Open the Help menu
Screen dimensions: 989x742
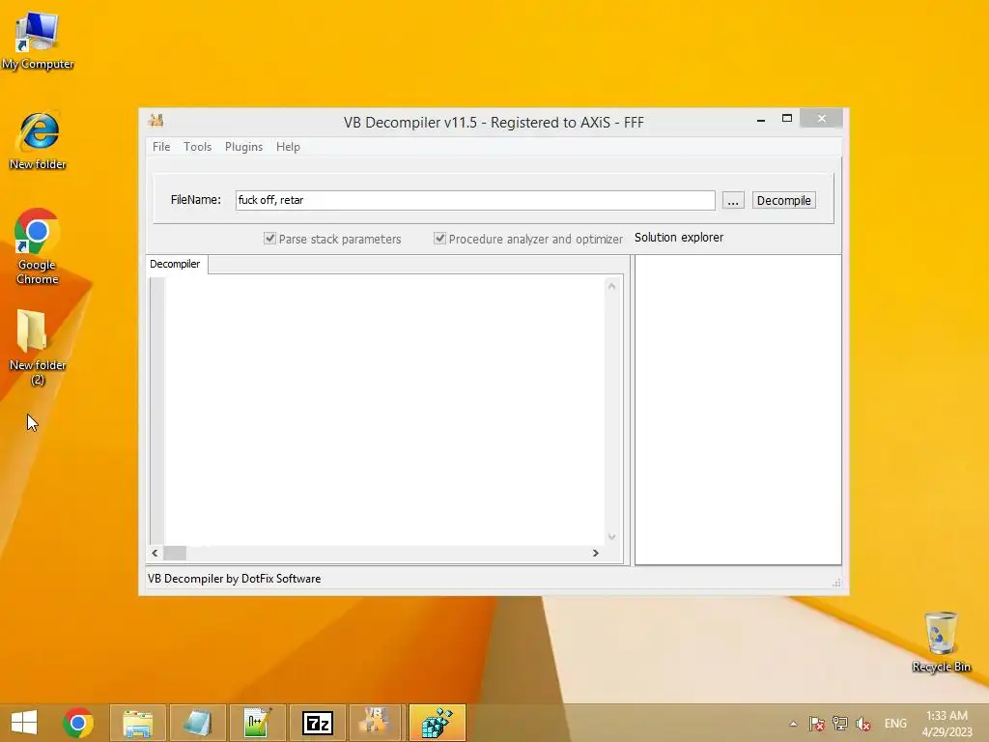click(288, 147)
